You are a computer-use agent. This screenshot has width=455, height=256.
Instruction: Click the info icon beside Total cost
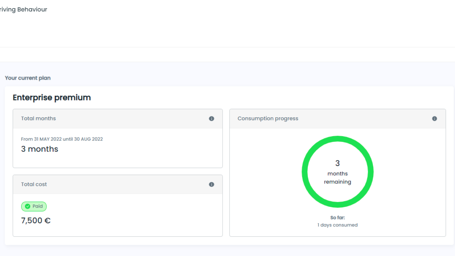212,184
